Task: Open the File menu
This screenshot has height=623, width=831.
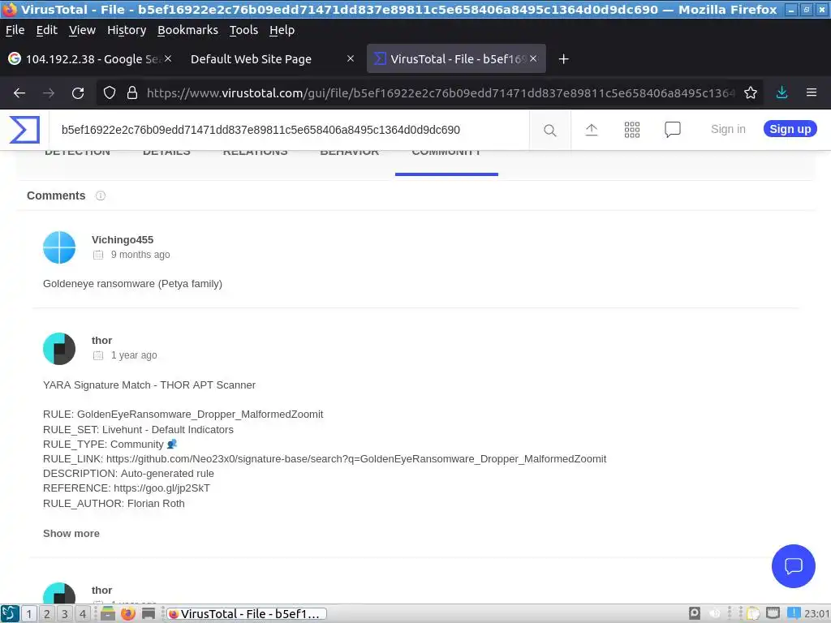Action: [15, 30]
